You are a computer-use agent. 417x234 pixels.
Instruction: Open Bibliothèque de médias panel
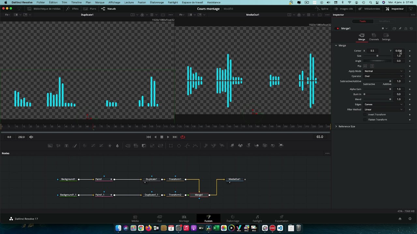pos(44,9)
